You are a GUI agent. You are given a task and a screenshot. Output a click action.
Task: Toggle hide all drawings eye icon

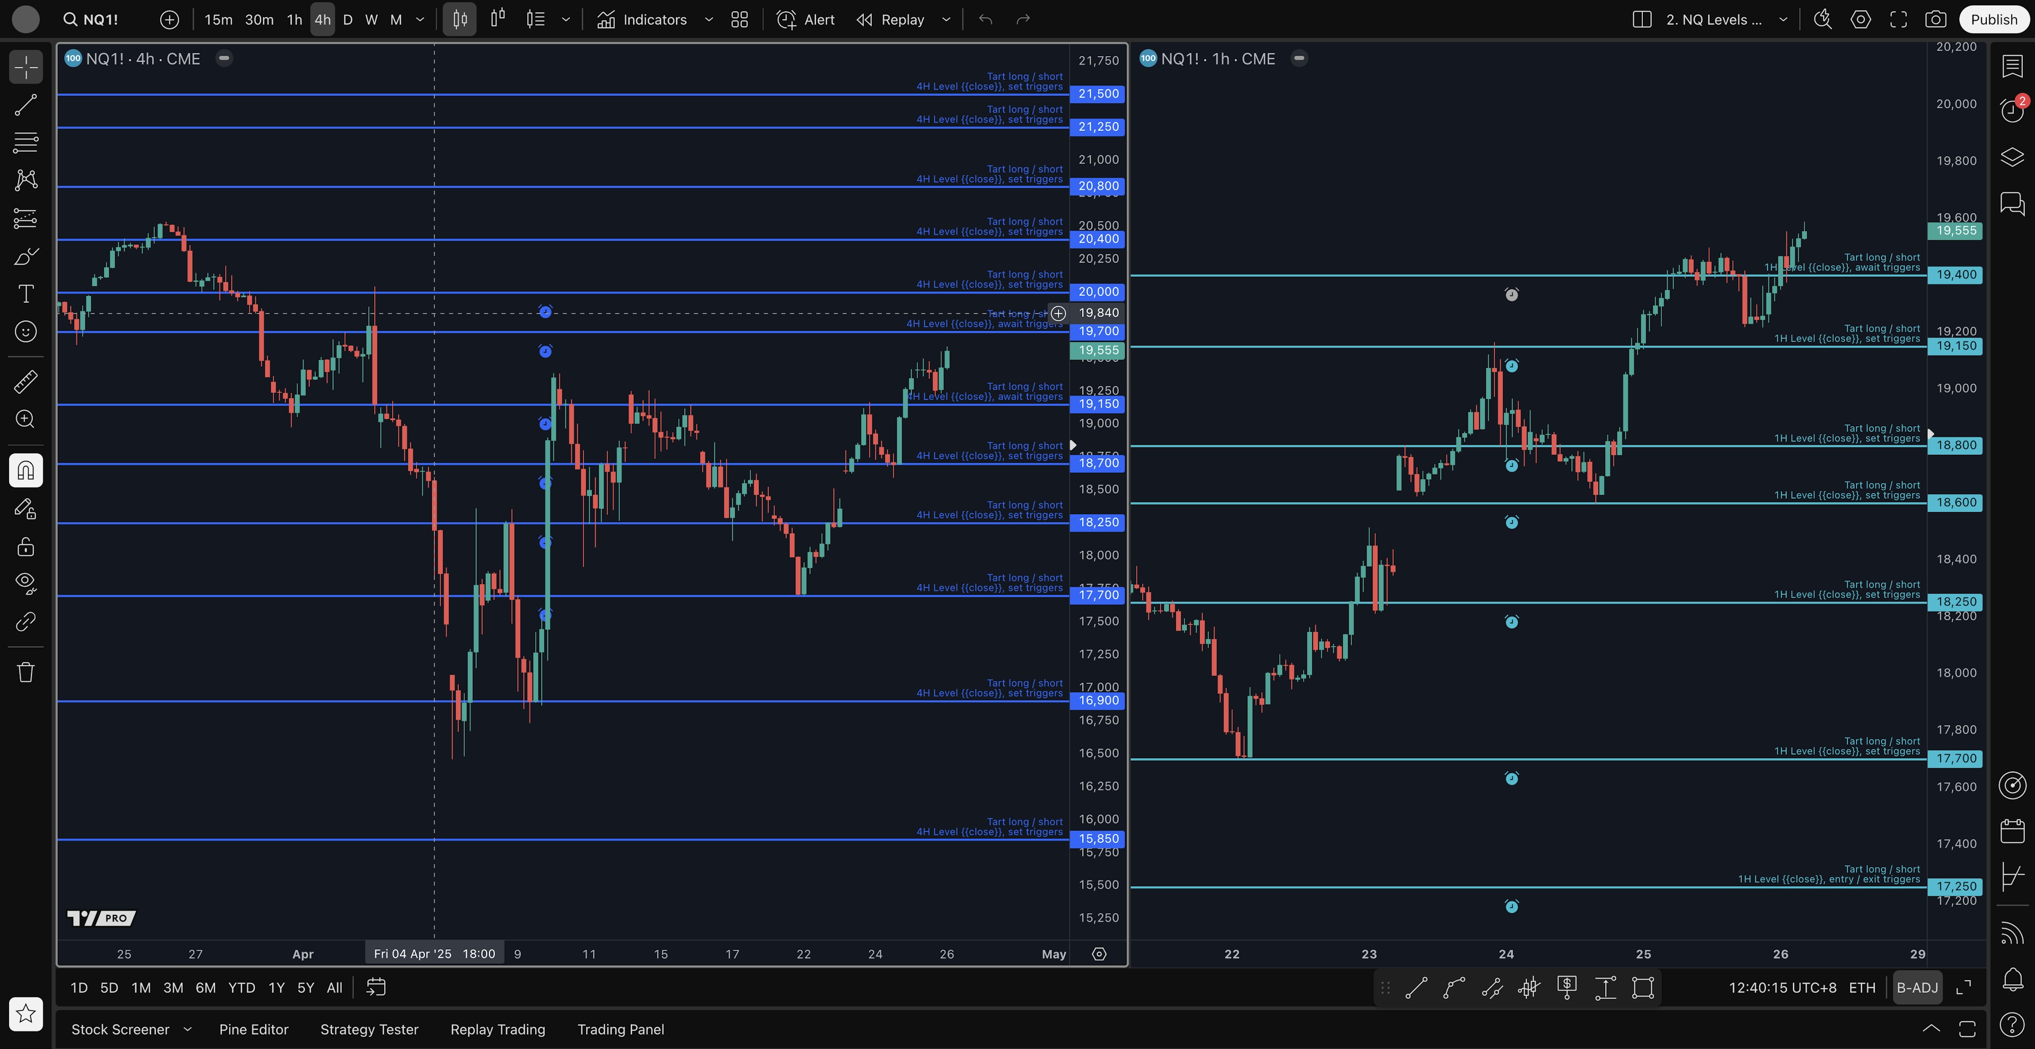[x=25, y=583]
